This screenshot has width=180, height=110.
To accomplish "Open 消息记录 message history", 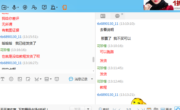I will pos(78,79).
